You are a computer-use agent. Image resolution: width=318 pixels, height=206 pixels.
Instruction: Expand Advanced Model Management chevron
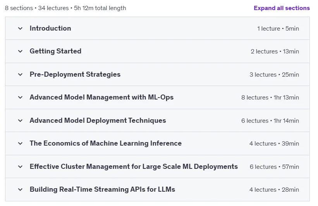click(20, 97)
